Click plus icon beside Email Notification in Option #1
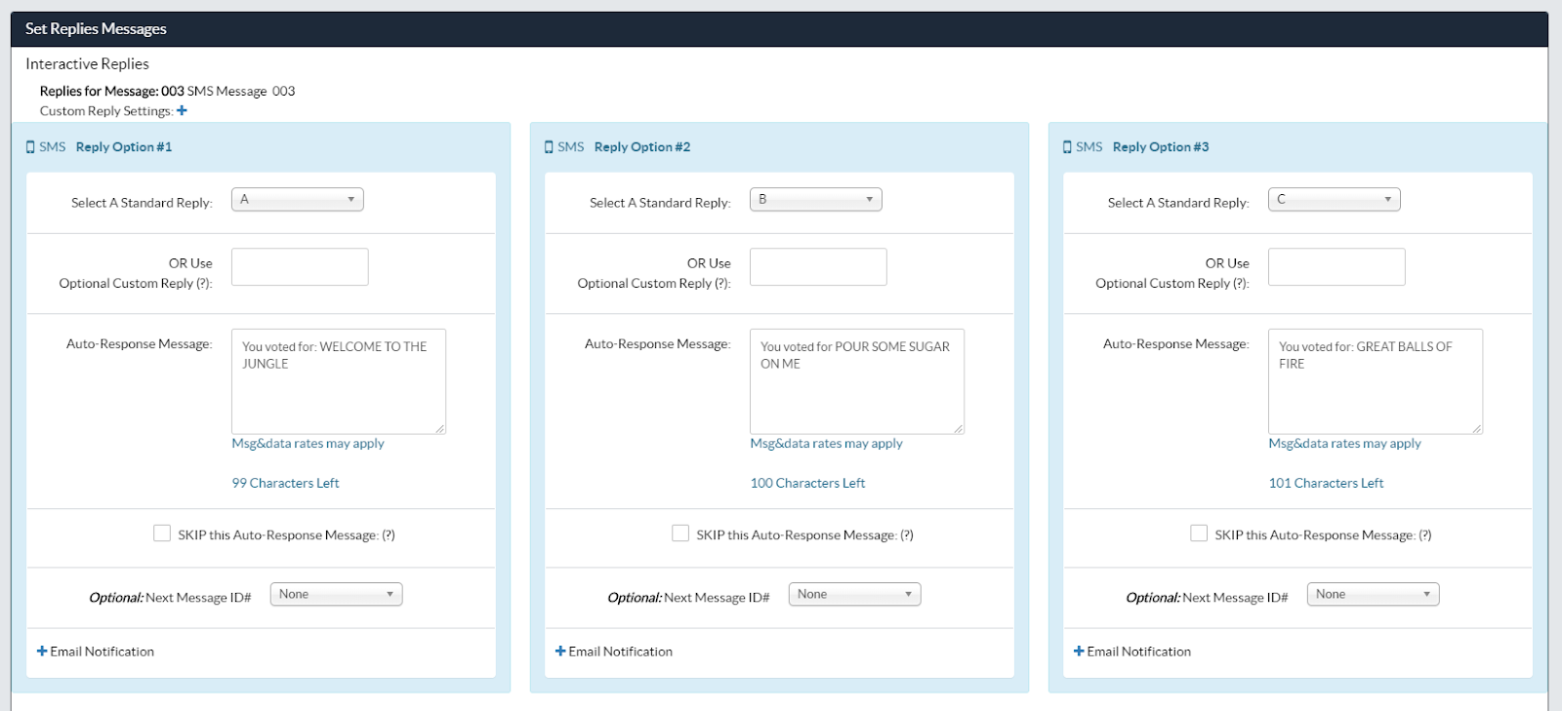This screenshot has height=711, width=1562. 42,651
